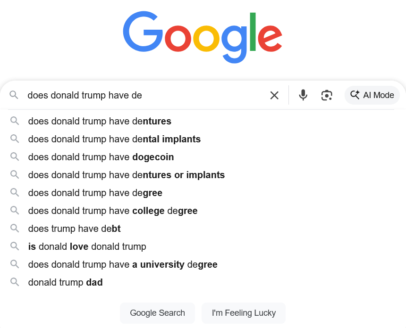Select suggestion "does donald trump have dentures"
Screen dimensions: 406x328
pos(100,121)
